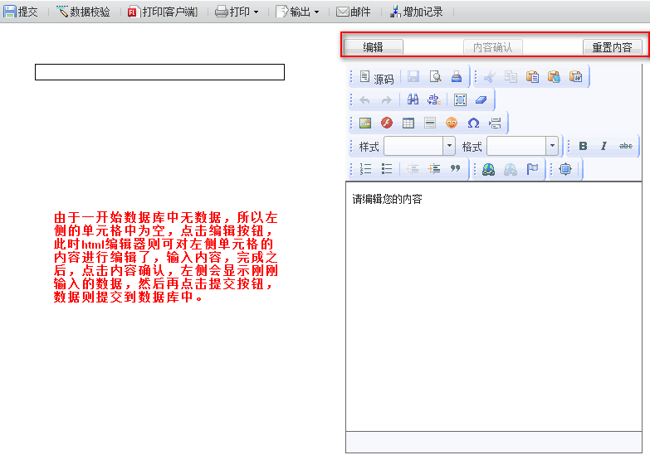Click the Remove Format eraser icon
This screenshot has height=455, width=650.
tap(481, 99)
